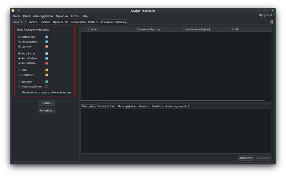Click the green Behalten checkmark status icon
The image size is (286, 176).
47,82
